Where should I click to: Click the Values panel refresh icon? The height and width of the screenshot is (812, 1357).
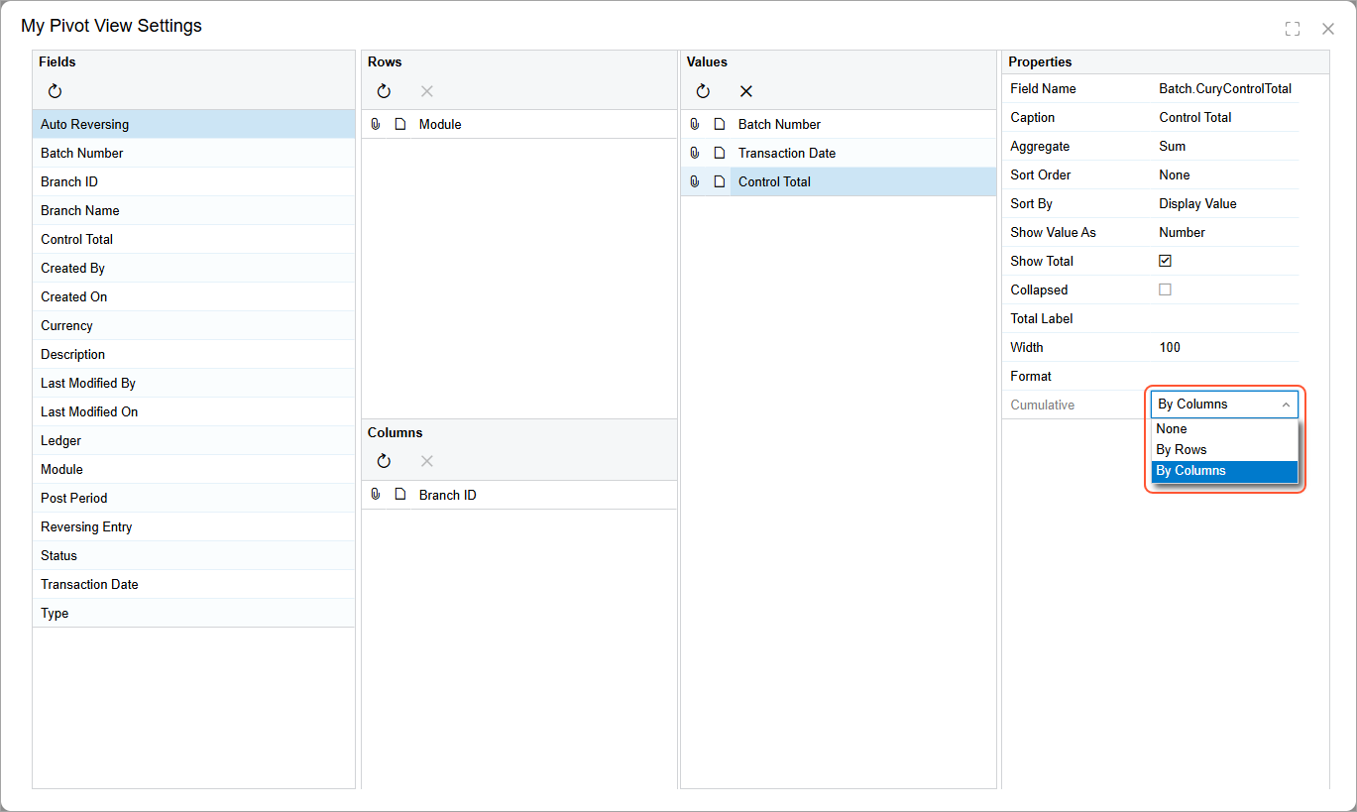[x=703, y=91]
